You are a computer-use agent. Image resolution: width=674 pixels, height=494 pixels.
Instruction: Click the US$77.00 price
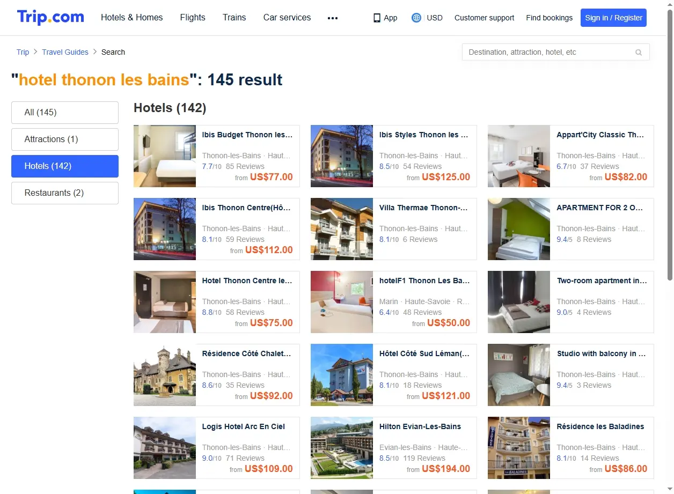coord(272,177)
